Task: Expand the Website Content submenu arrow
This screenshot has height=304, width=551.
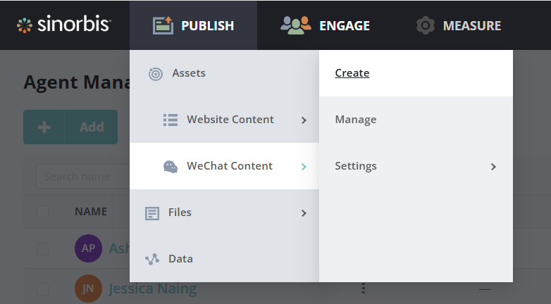Action: click(x=304, y=120)
